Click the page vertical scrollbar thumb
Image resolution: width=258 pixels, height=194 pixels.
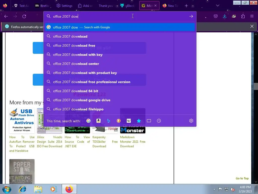256,86
